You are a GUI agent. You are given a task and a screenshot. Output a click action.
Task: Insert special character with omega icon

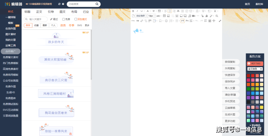click(160, 21)
